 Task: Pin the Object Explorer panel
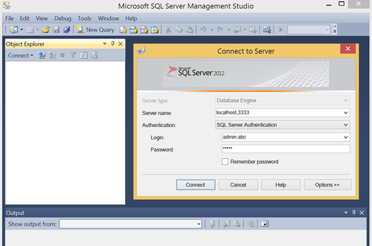(113, 44)
